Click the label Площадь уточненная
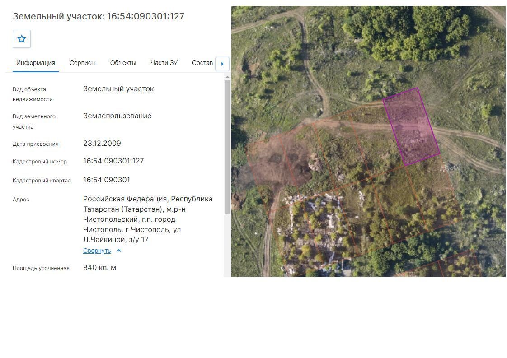 (x=41, y=268)
